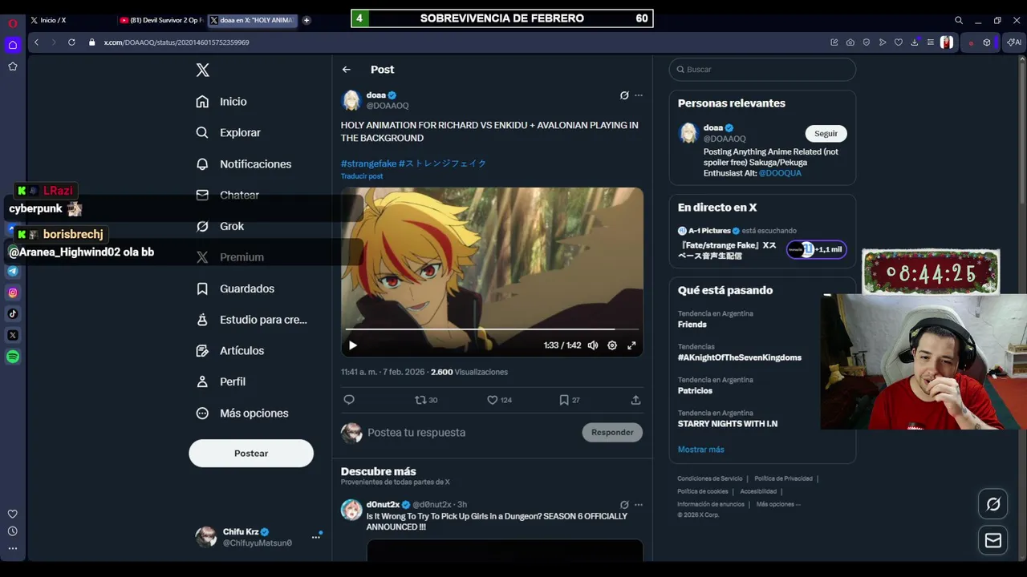Click the address bar URL
Screen dimensions: 1027x577
coord(177,42)
